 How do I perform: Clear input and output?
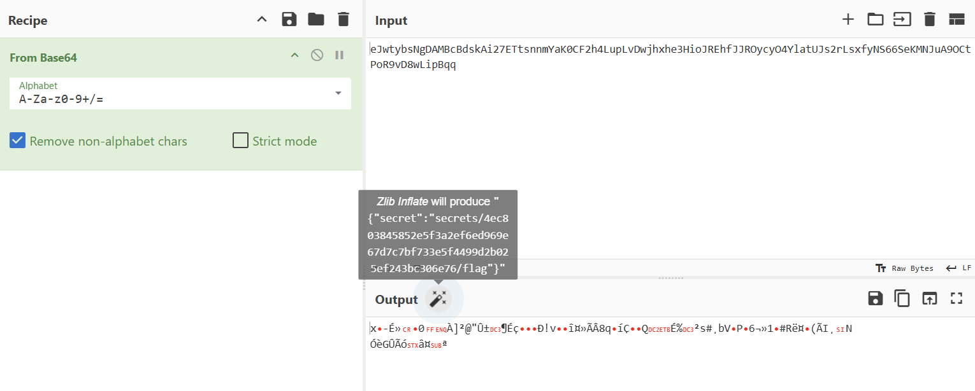929,20
